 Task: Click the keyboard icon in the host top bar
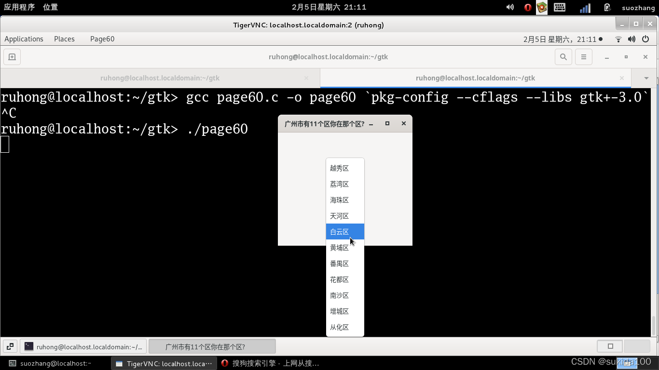pos(560,7)
